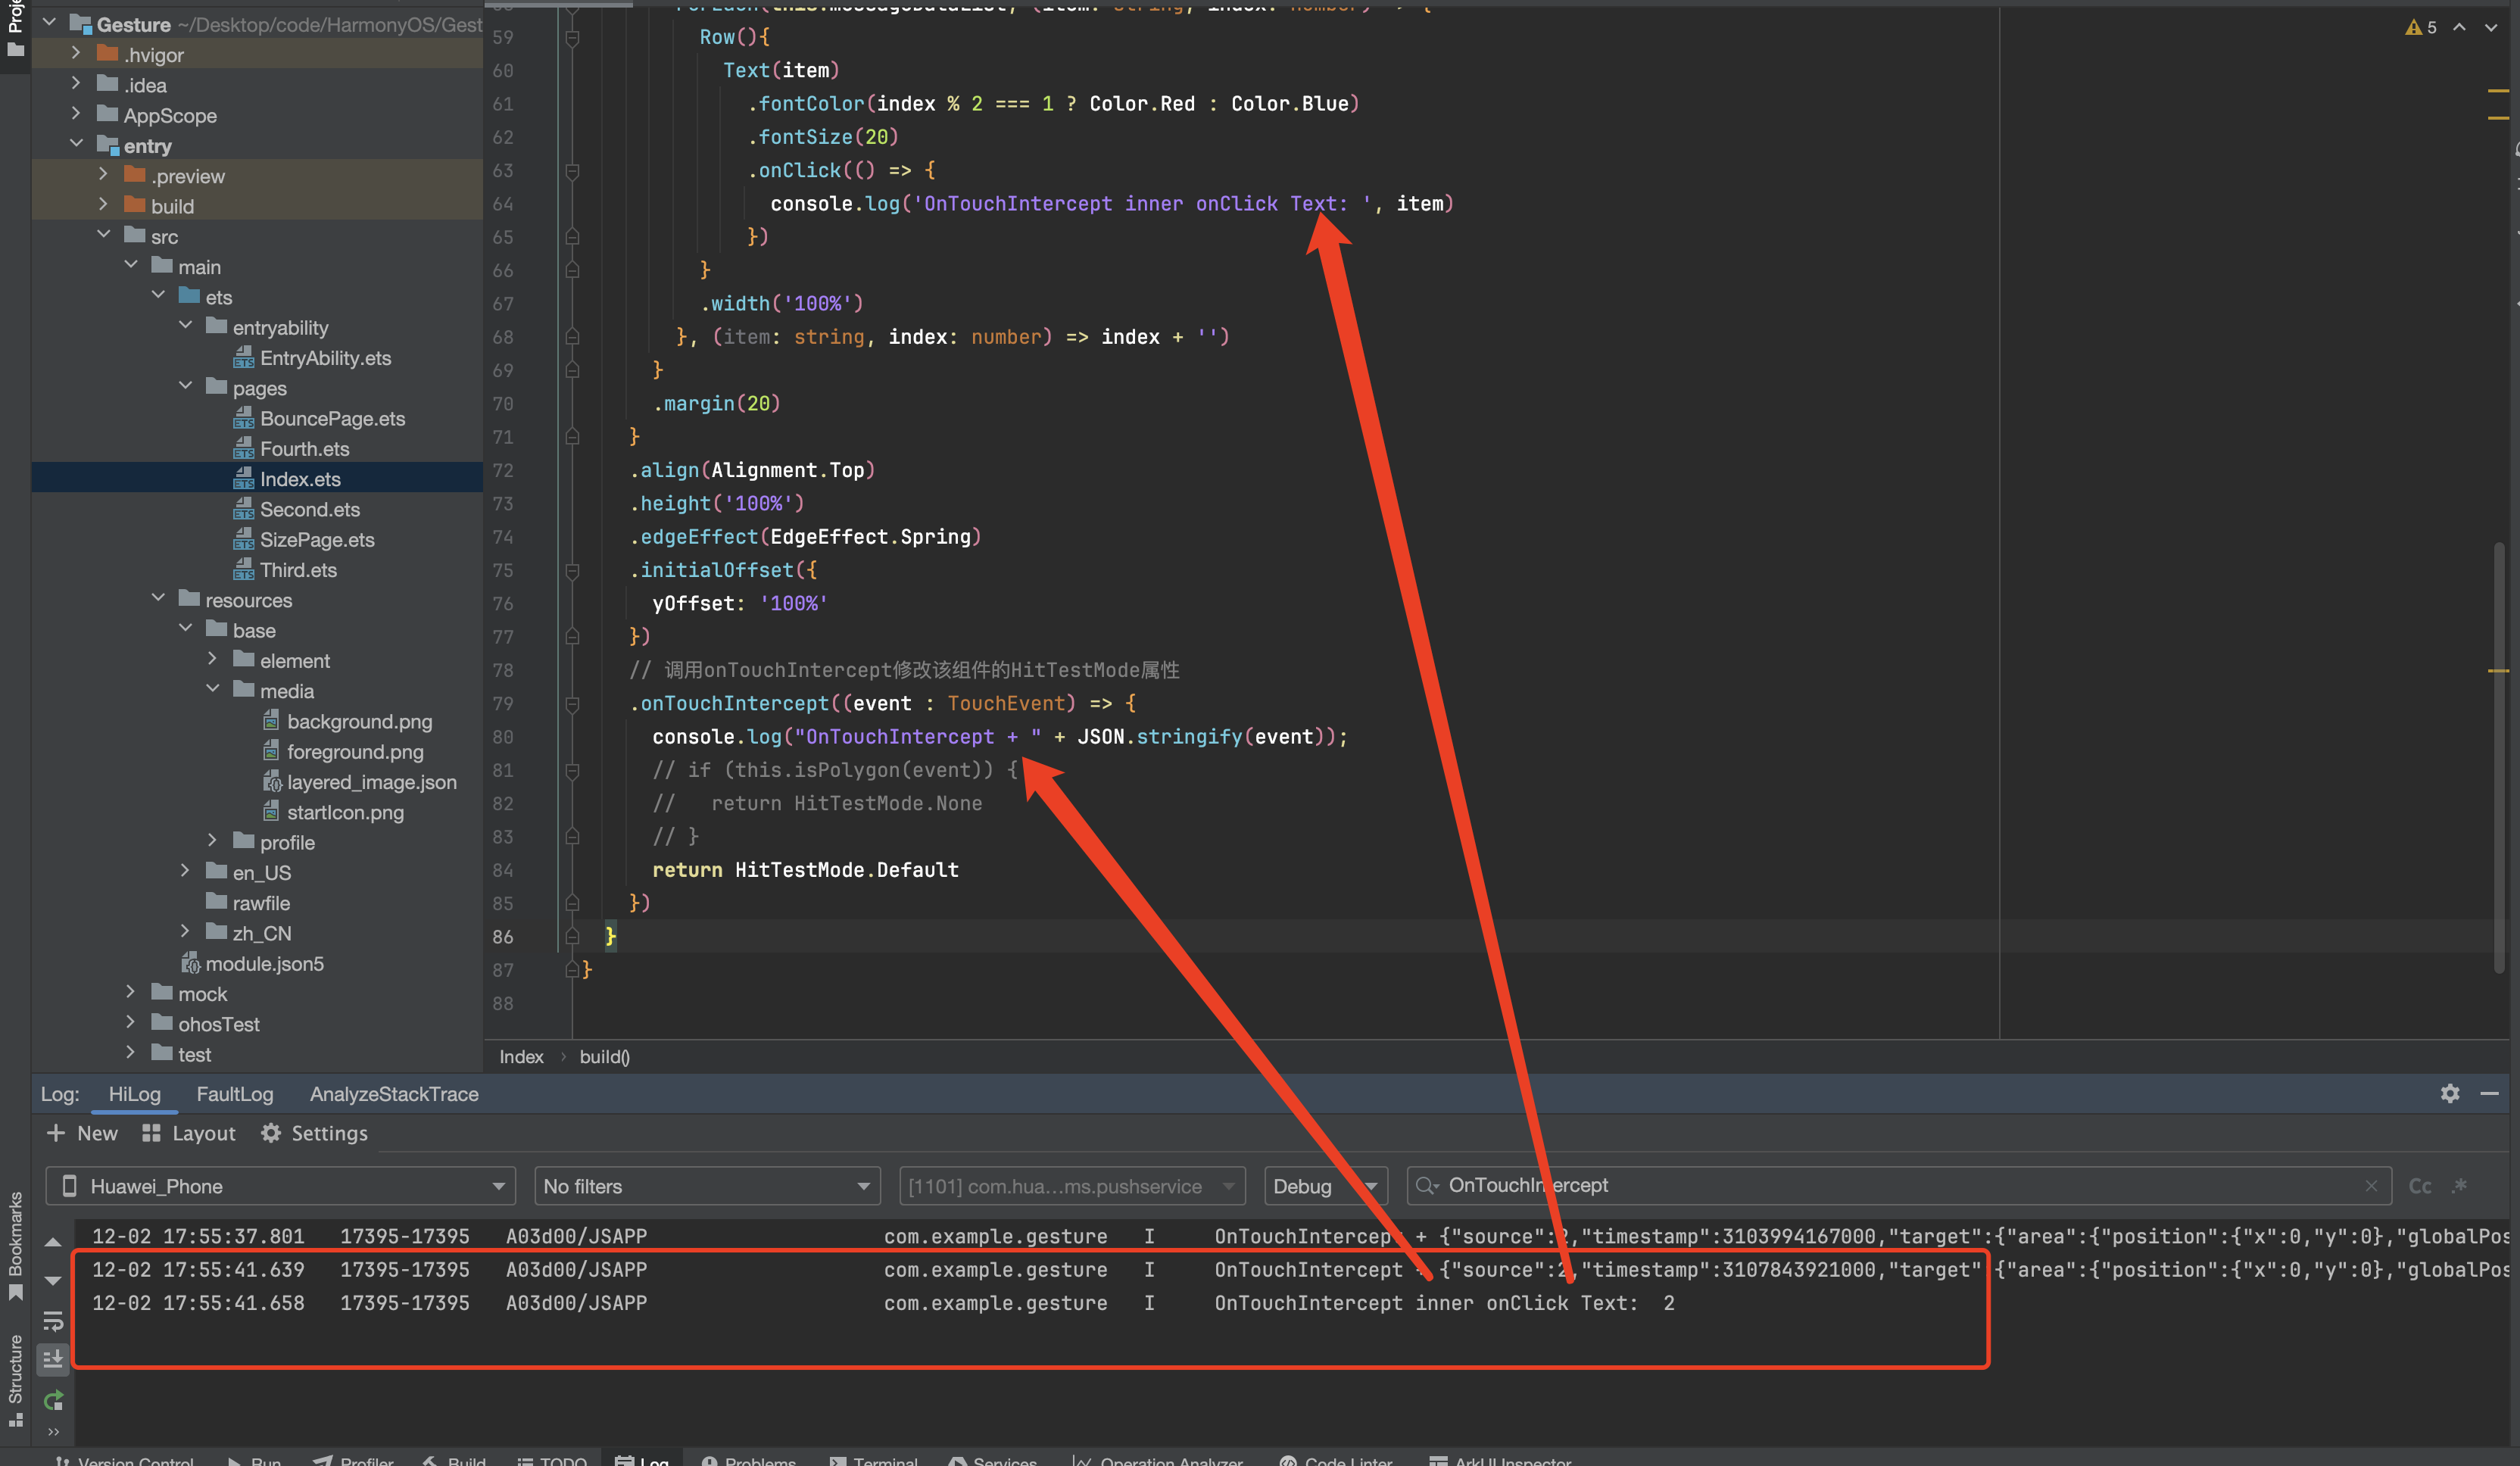This screenshot has height=1466, width=2520.
Task: Toggle match case Cc in log search
Action: click(2419, 1186)
